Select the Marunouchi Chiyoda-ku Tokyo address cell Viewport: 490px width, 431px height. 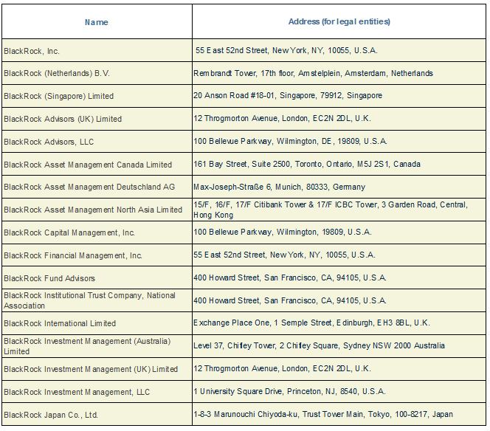339,414
